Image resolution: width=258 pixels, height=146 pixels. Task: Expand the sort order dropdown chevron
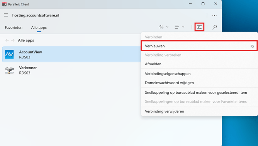click(167, 27)
